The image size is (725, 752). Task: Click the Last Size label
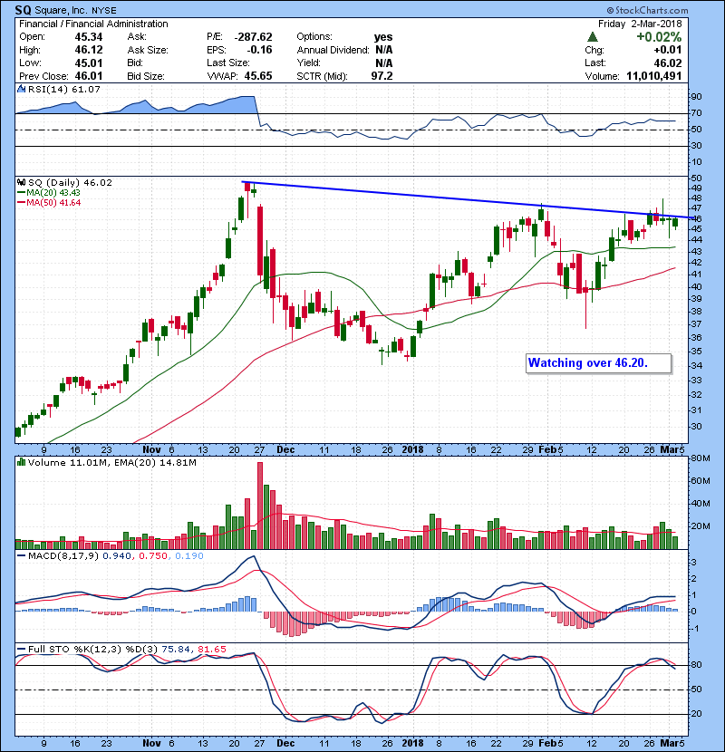228,63
